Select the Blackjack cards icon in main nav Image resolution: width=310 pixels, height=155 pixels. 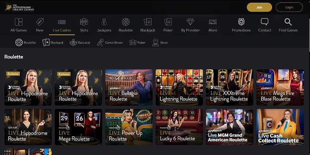(x=147, y=22)
